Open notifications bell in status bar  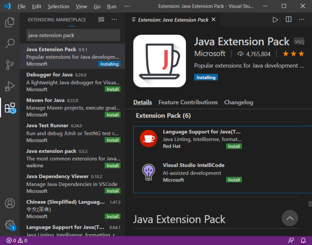[x=303, y=241]
